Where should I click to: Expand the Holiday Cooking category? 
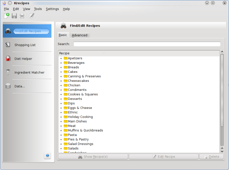click(61, 117)
